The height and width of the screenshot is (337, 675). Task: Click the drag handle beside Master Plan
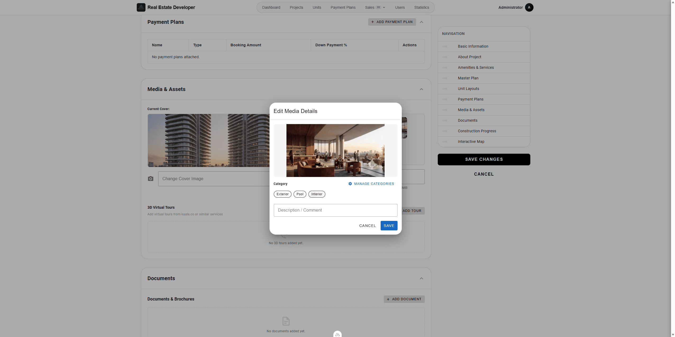coord(445,78)
